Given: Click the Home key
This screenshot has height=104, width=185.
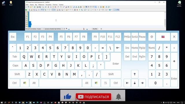Looking at the screenshot, I should click(x=135, y=48).
